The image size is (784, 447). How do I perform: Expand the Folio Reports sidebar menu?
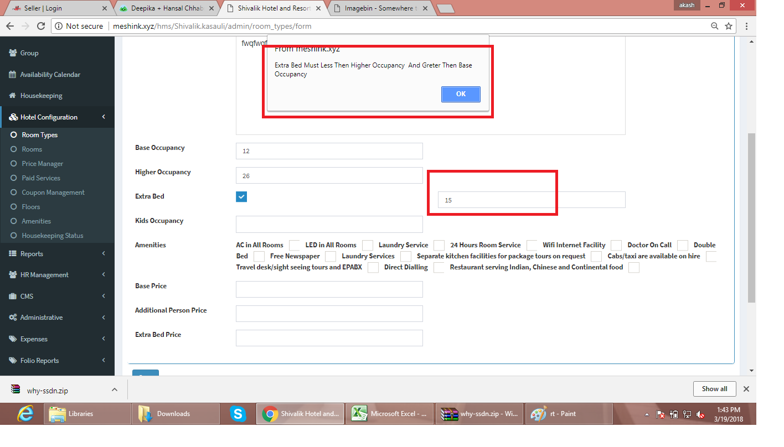pos(104,360)
